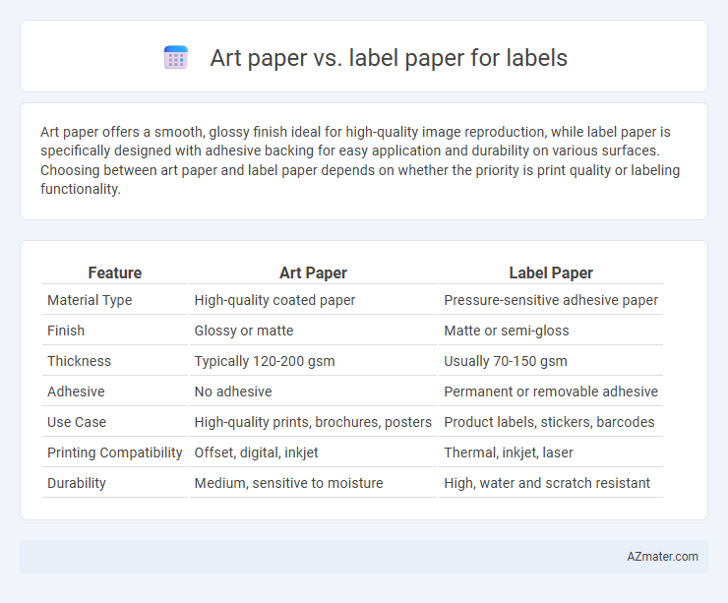Click the title 'Art paper vs. label paper for labels'
The height and width of the screenshot is (603, 728).
click(389, 58)
